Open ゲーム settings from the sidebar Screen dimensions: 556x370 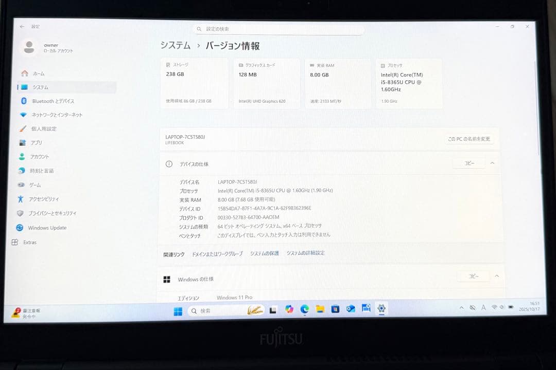click(39, 185)
